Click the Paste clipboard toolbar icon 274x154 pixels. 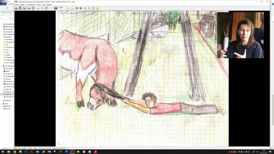point(46,8)
